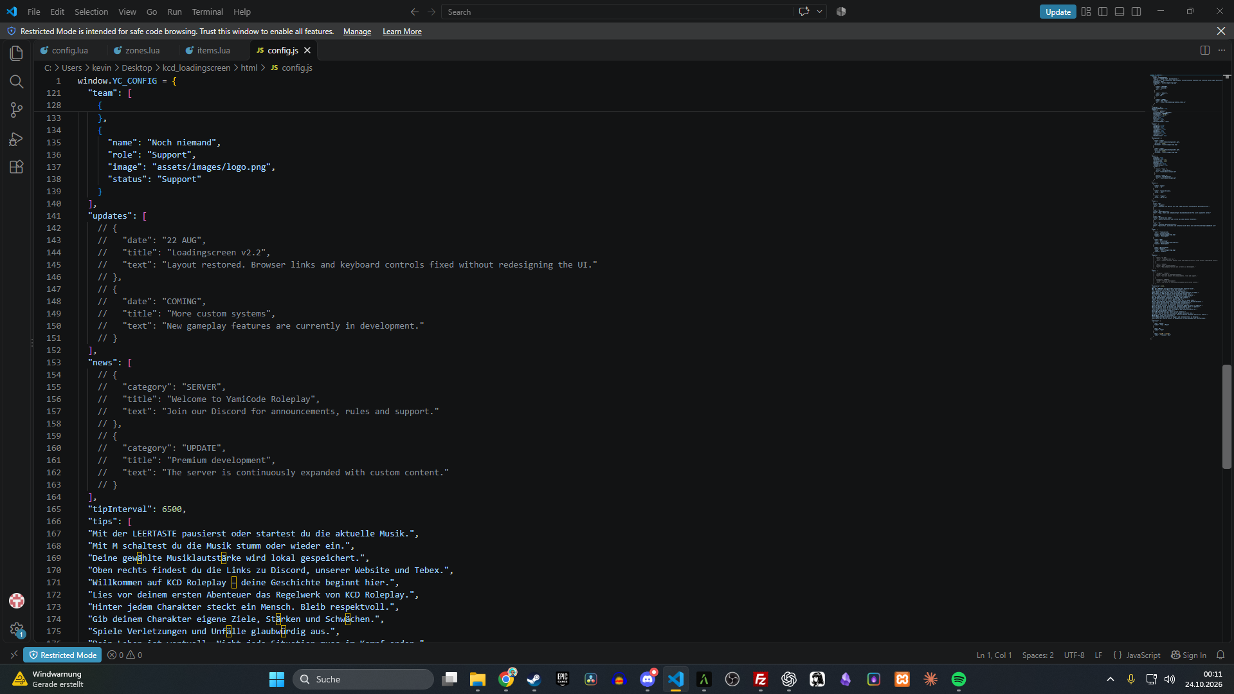Toggle the primary side bar

tap(1103, 12)
